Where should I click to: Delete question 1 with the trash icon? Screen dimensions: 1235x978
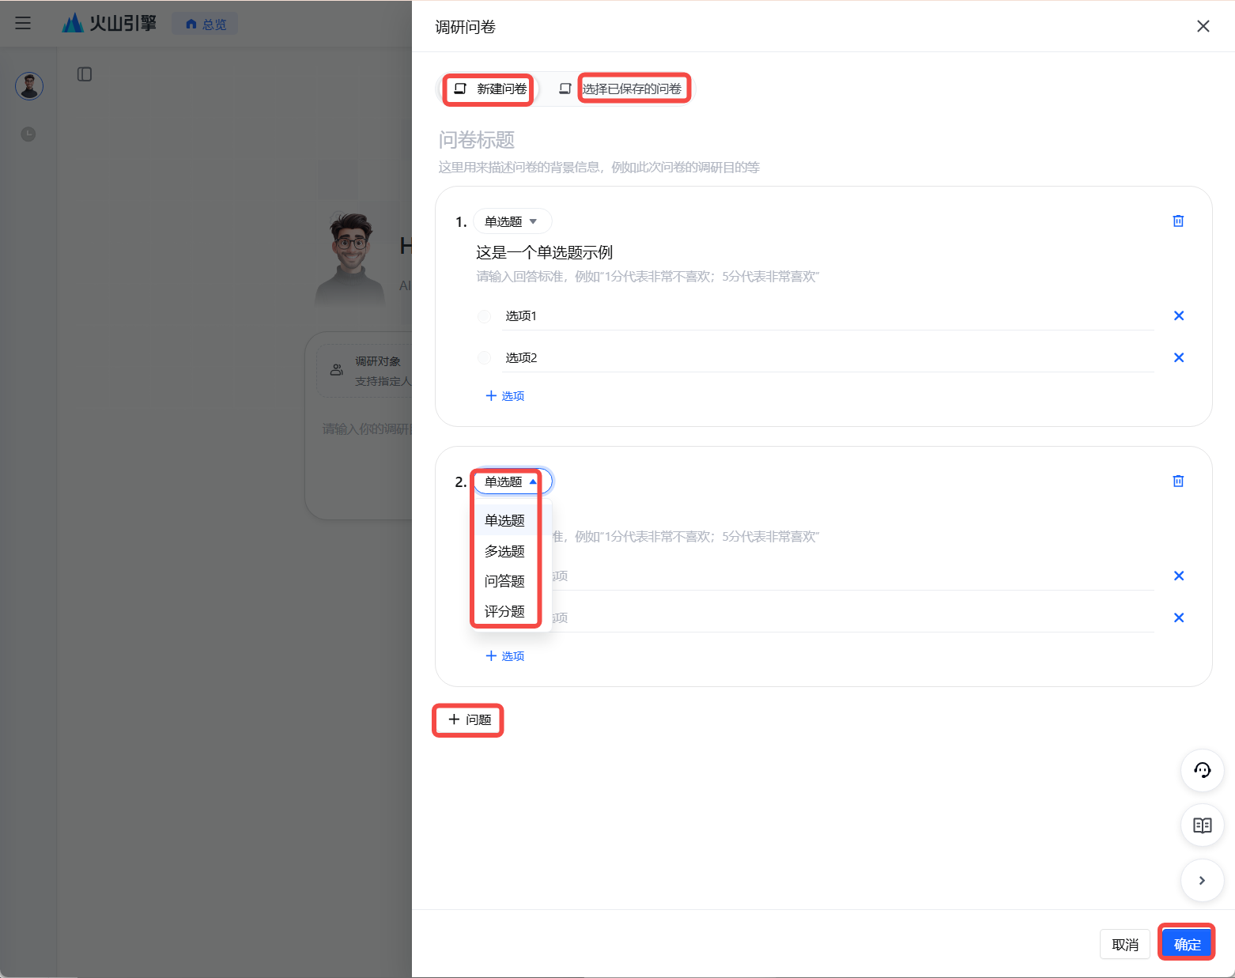pos(1178,221)
